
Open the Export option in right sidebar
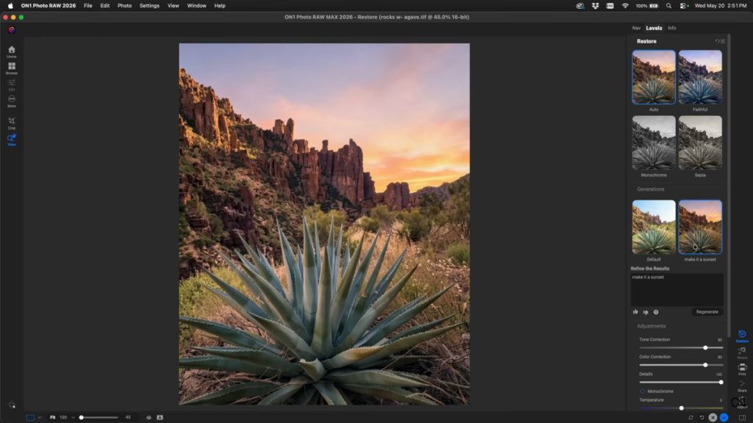point(742,402)
